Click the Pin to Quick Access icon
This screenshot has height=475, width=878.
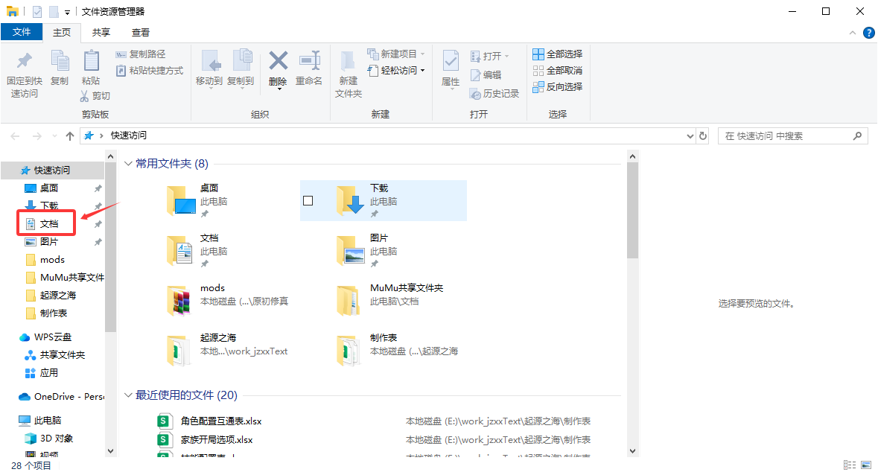coord(24,61)
